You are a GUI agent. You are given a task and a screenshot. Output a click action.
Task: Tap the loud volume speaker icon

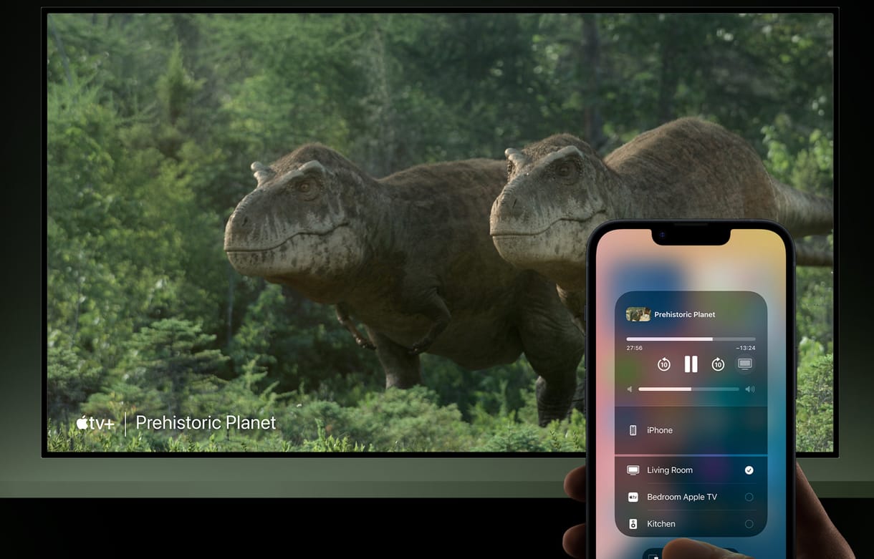tap(750, 389)
